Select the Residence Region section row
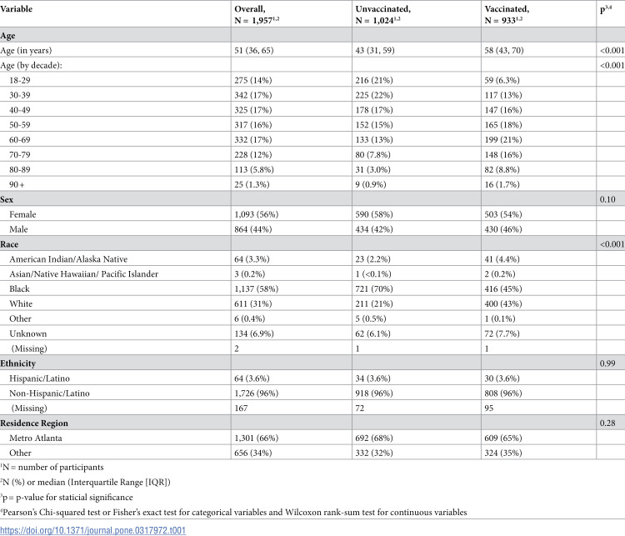The width and height of the screenshot is (625, 536). click(x=312, y=423)
